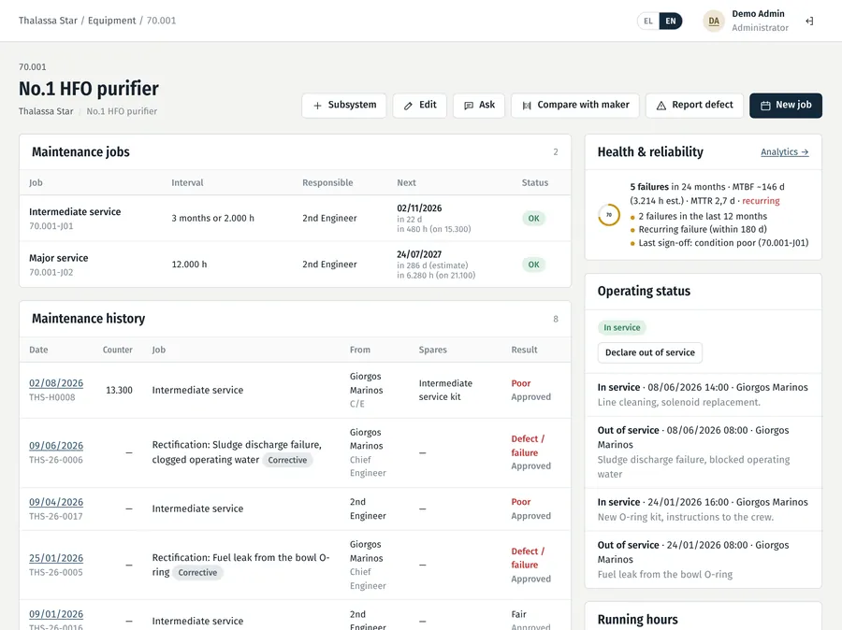Viewport: 842px width, 630px height.
Task: Click the Responsible column header
Action: coord(327,182)
